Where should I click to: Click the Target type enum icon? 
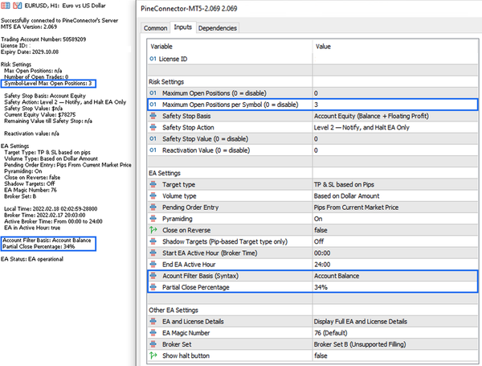(x=154, y=184)
